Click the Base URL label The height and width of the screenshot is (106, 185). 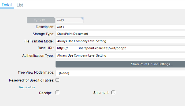[x=46, y=48]
